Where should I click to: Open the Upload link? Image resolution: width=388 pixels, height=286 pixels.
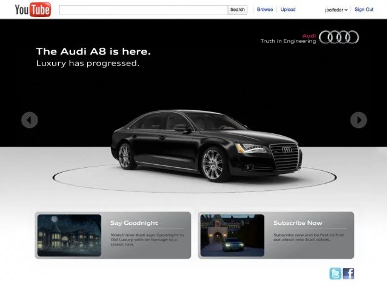tap(288, 10)
